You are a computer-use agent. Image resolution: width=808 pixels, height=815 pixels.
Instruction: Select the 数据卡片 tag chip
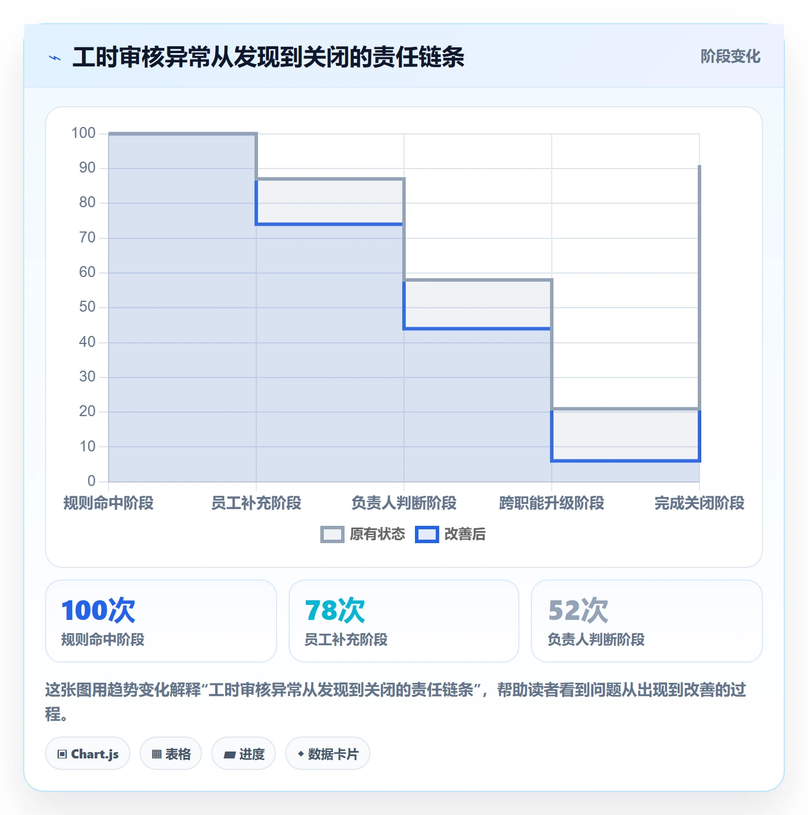point(328,754)
